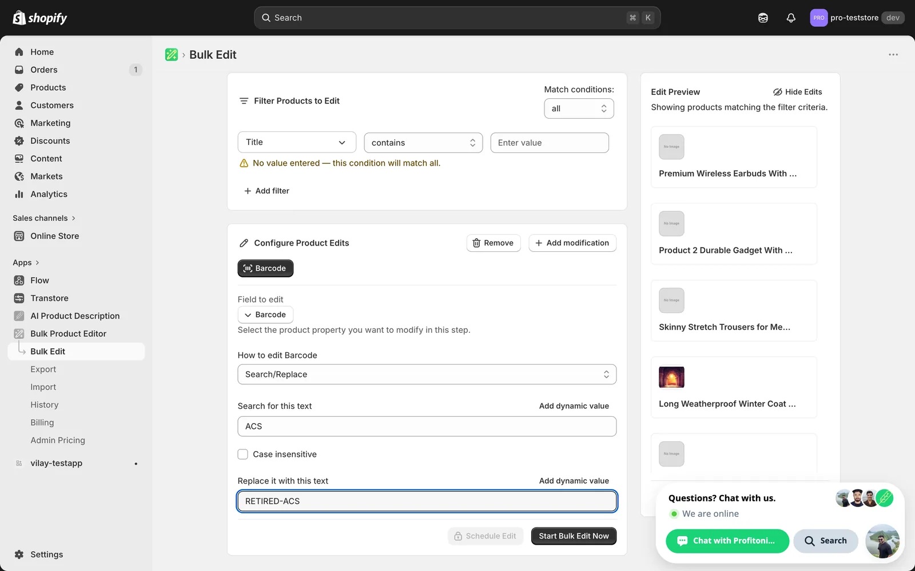Click Add modification button
The height and width of the screenshot is (571, 915).
coord(572,243)
